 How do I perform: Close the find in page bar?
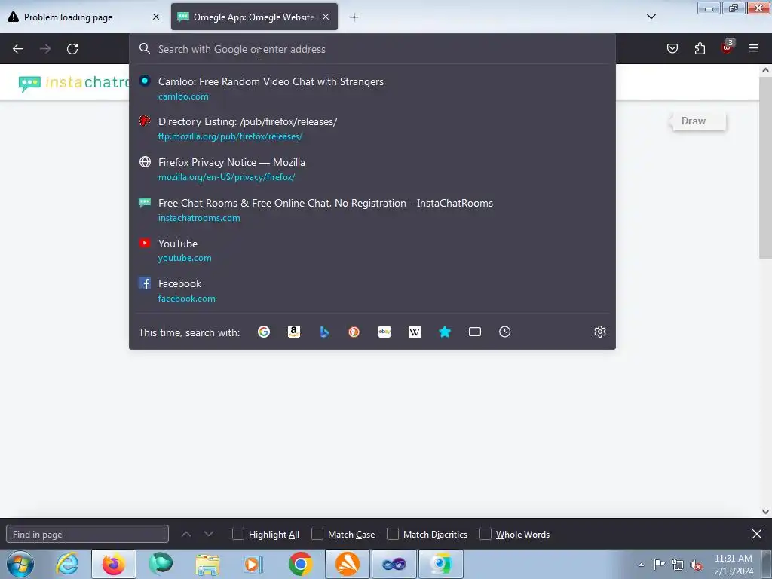[757, 534]
